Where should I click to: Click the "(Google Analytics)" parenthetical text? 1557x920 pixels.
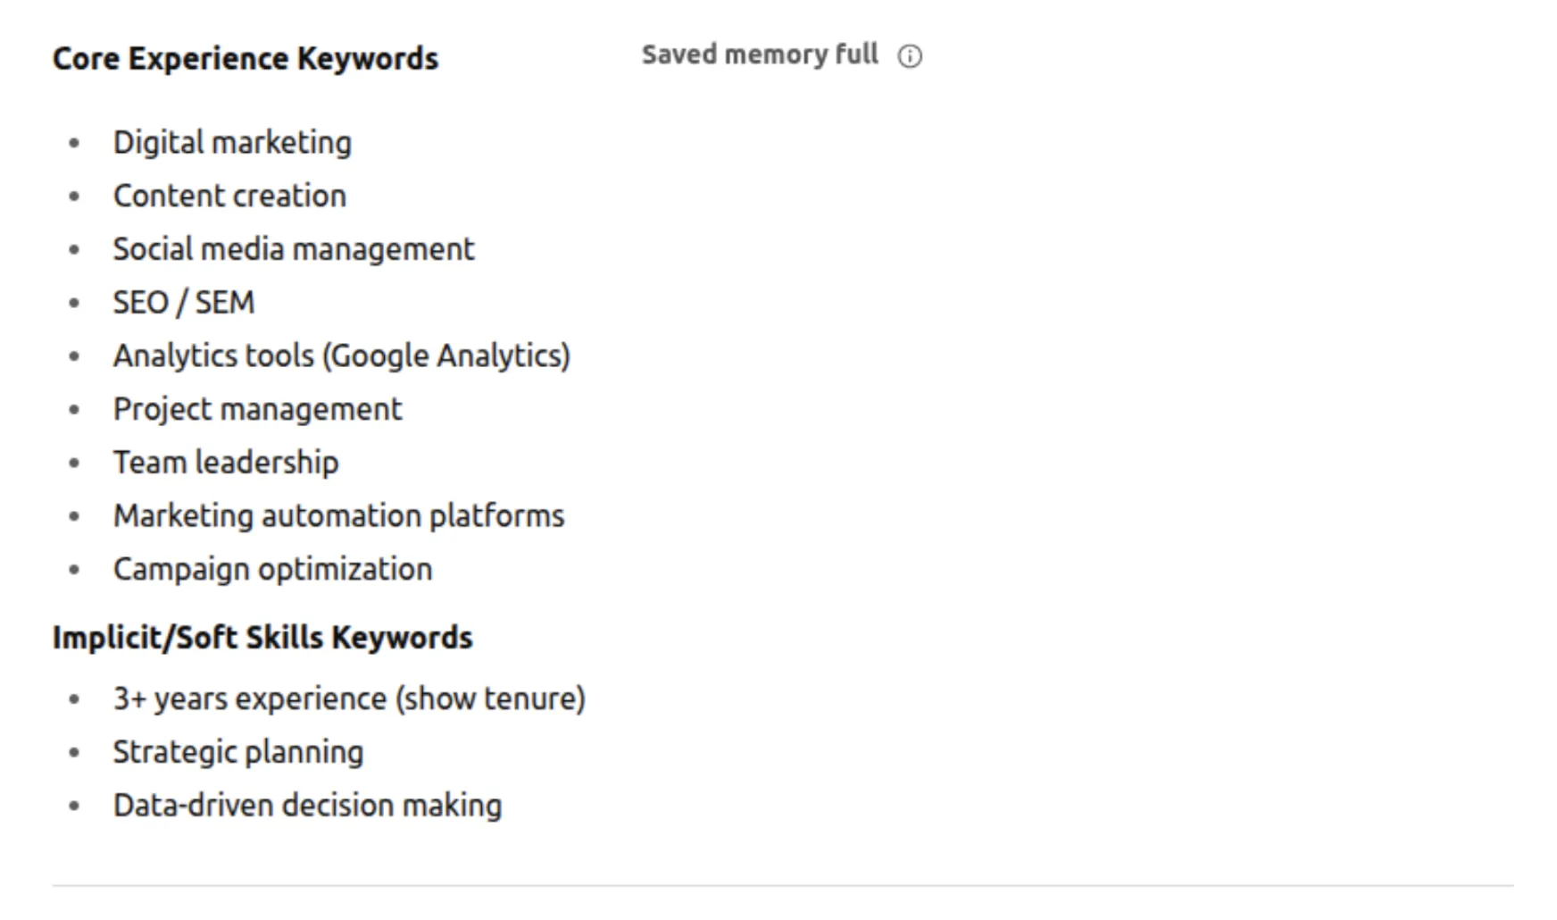pyautogui.click(x=446, y=355)
